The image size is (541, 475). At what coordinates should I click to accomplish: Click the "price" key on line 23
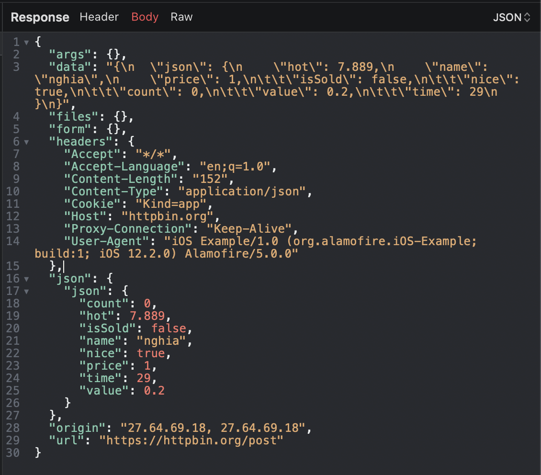[104, 365]
